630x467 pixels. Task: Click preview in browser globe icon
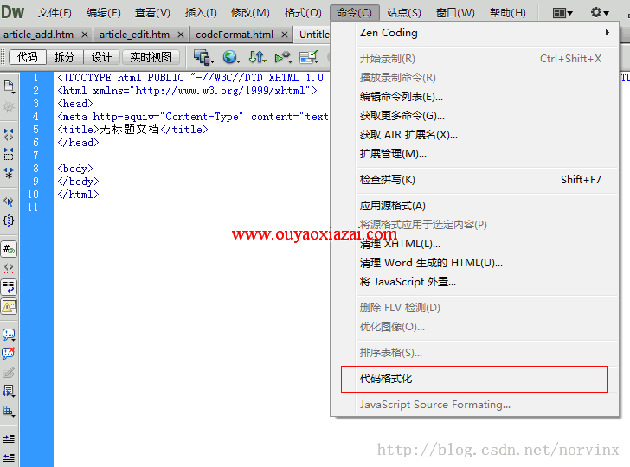coord(231,57)
